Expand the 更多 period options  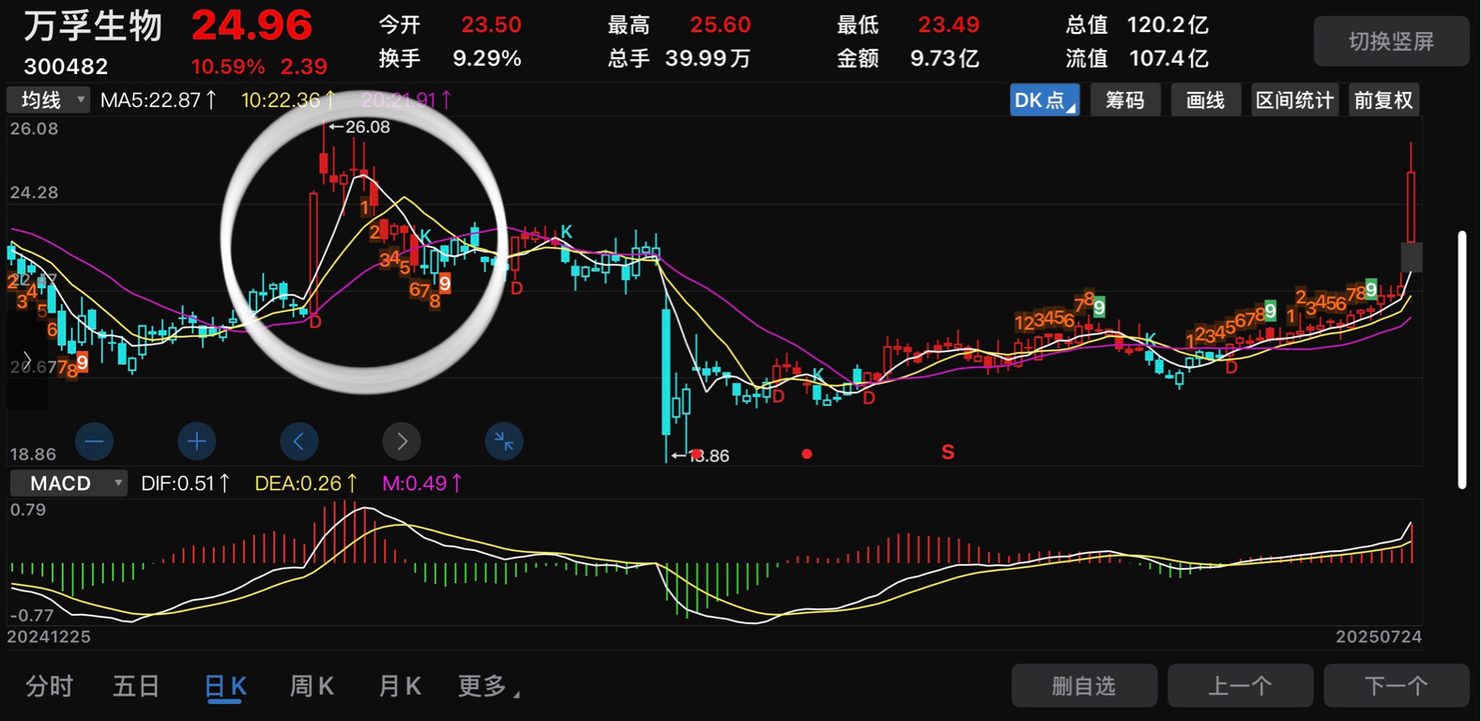point(489,686)
